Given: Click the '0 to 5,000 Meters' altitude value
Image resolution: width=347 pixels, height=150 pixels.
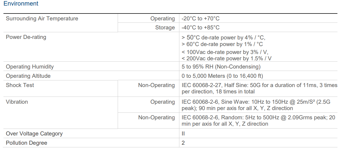Looking at the screenshot, I should tap(222, 76).
